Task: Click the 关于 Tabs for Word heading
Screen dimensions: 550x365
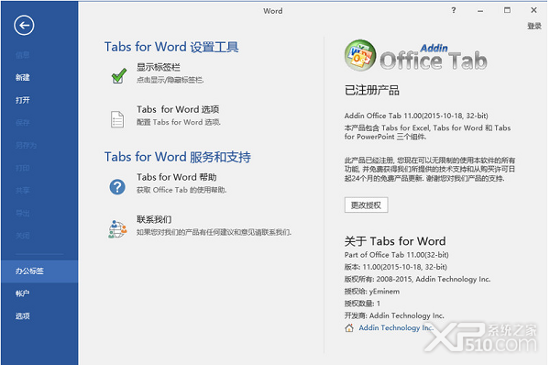Action: [395, 241]
